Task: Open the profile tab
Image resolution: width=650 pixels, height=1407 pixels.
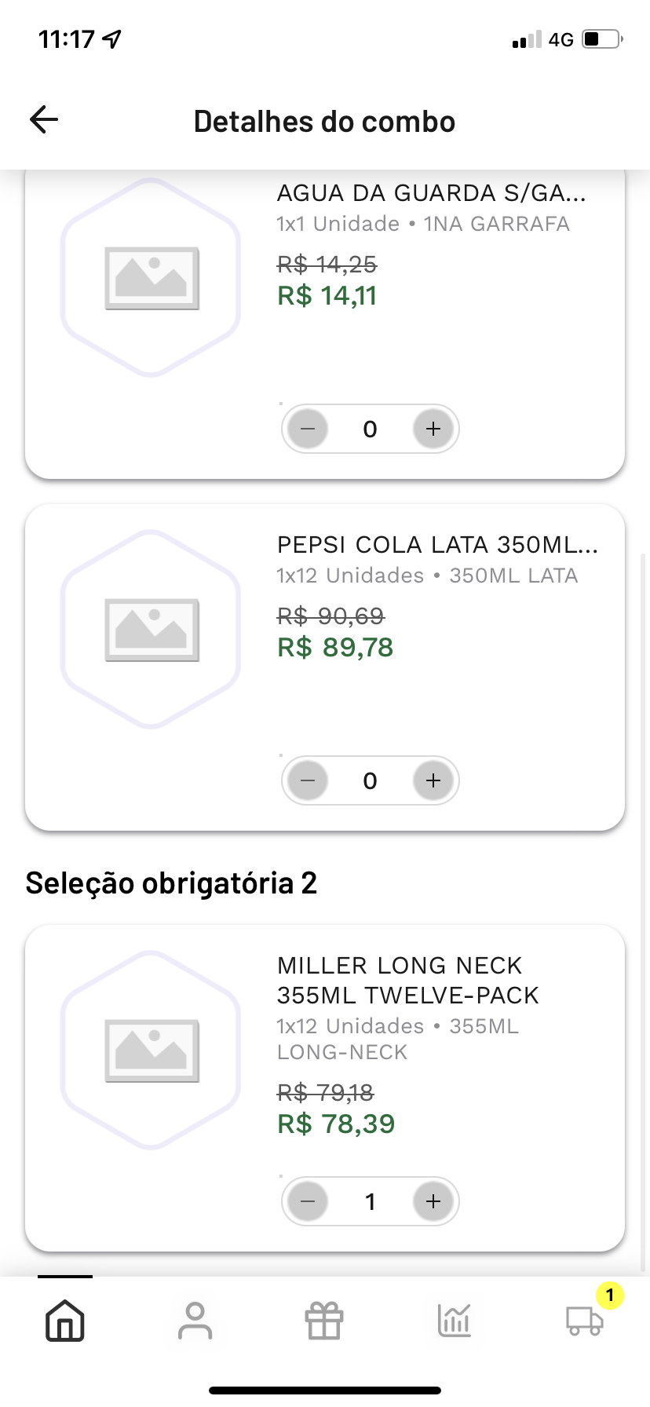Action: pos(195,1320)
